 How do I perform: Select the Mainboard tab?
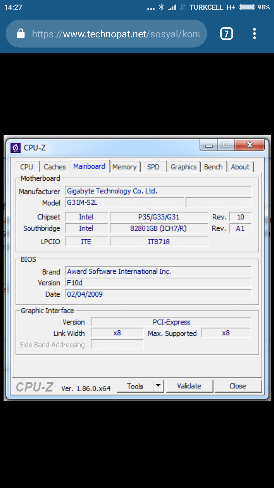click(89, 166)
